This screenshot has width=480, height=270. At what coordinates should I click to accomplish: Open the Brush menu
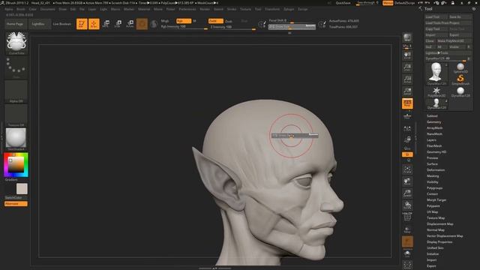[x=21, y=9]
